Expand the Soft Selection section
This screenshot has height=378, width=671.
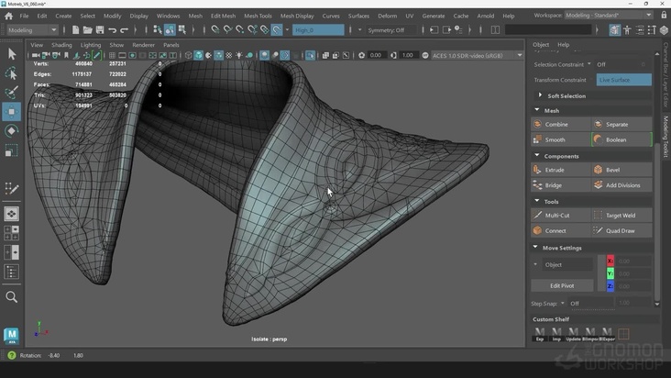point(540,95)
